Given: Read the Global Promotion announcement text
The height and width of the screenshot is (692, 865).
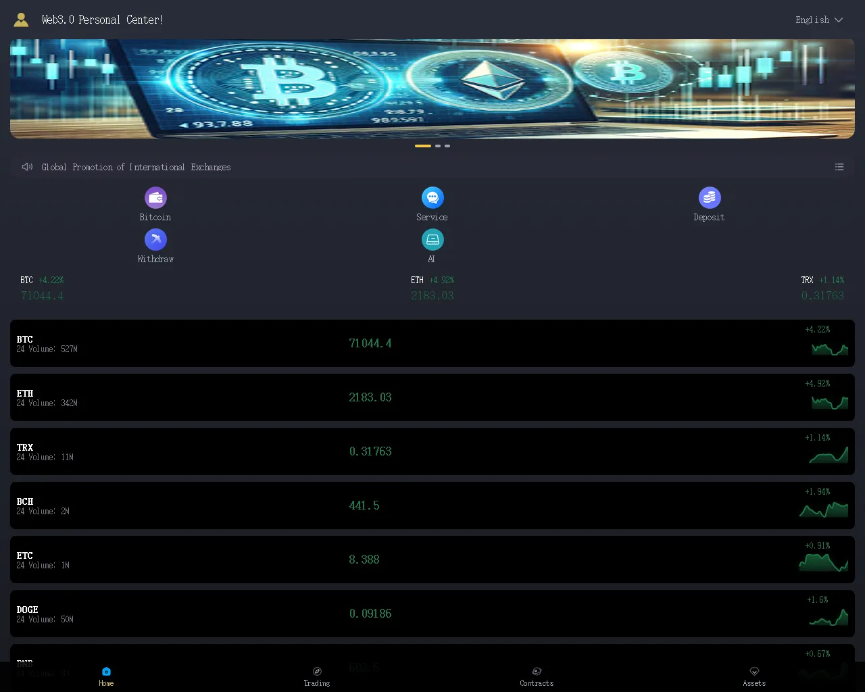Looking at the screenshot, I should pos(136,167).
